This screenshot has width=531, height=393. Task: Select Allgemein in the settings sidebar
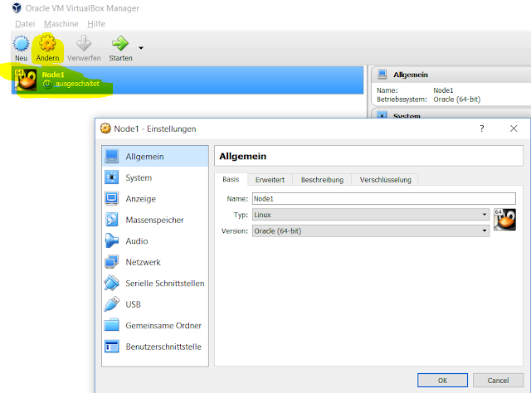tap(155, 157)
